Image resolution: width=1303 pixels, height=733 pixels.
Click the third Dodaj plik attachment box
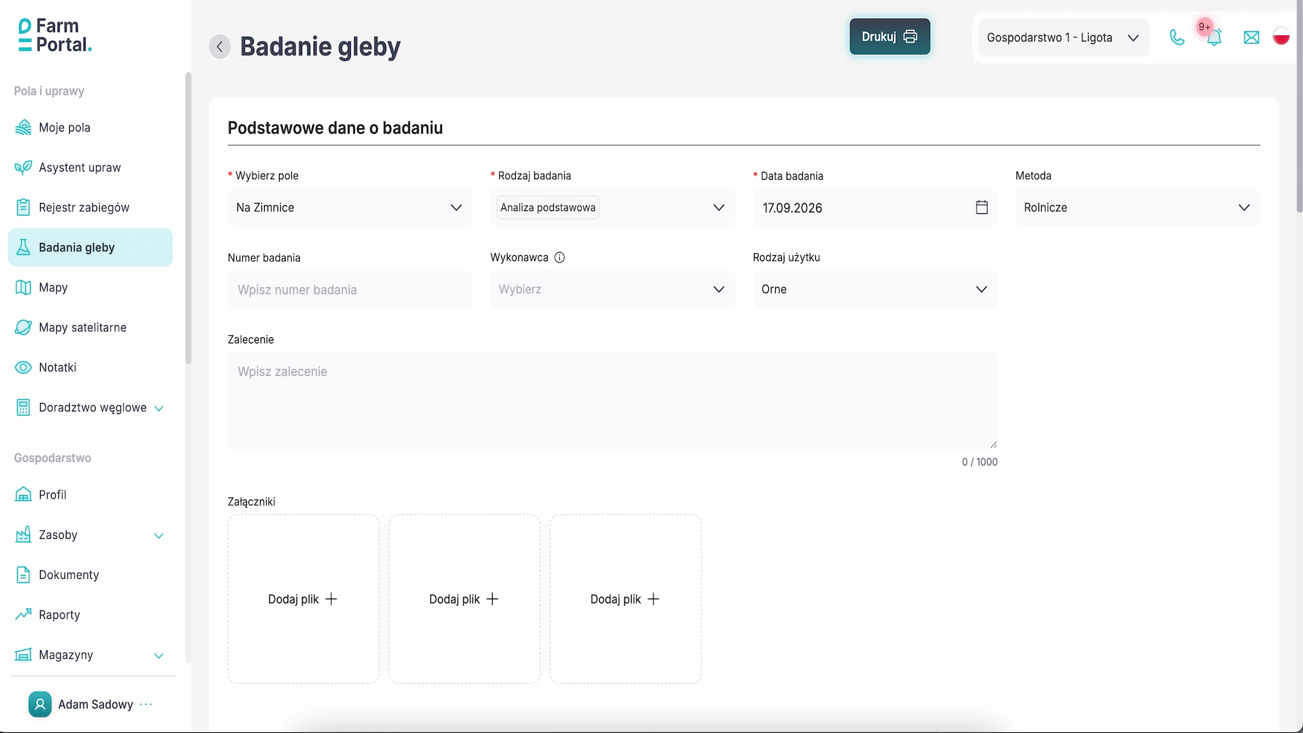coord(626,599)
